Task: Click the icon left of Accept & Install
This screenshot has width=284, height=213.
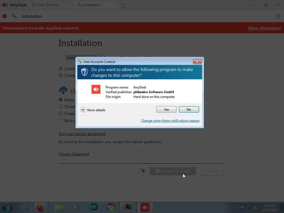Action: [x=142, y=170]
